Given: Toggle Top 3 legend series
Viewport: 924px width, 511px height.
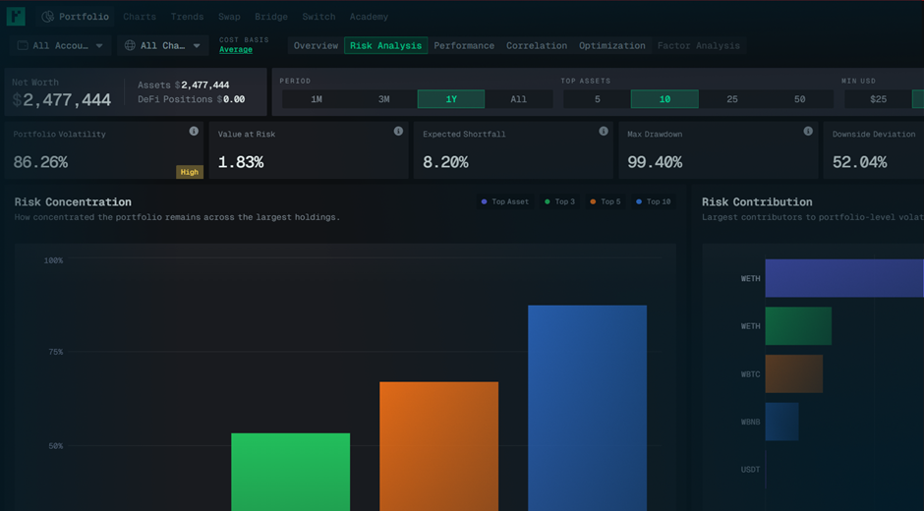Looking at the screenshot, I should tap(560, 201).
